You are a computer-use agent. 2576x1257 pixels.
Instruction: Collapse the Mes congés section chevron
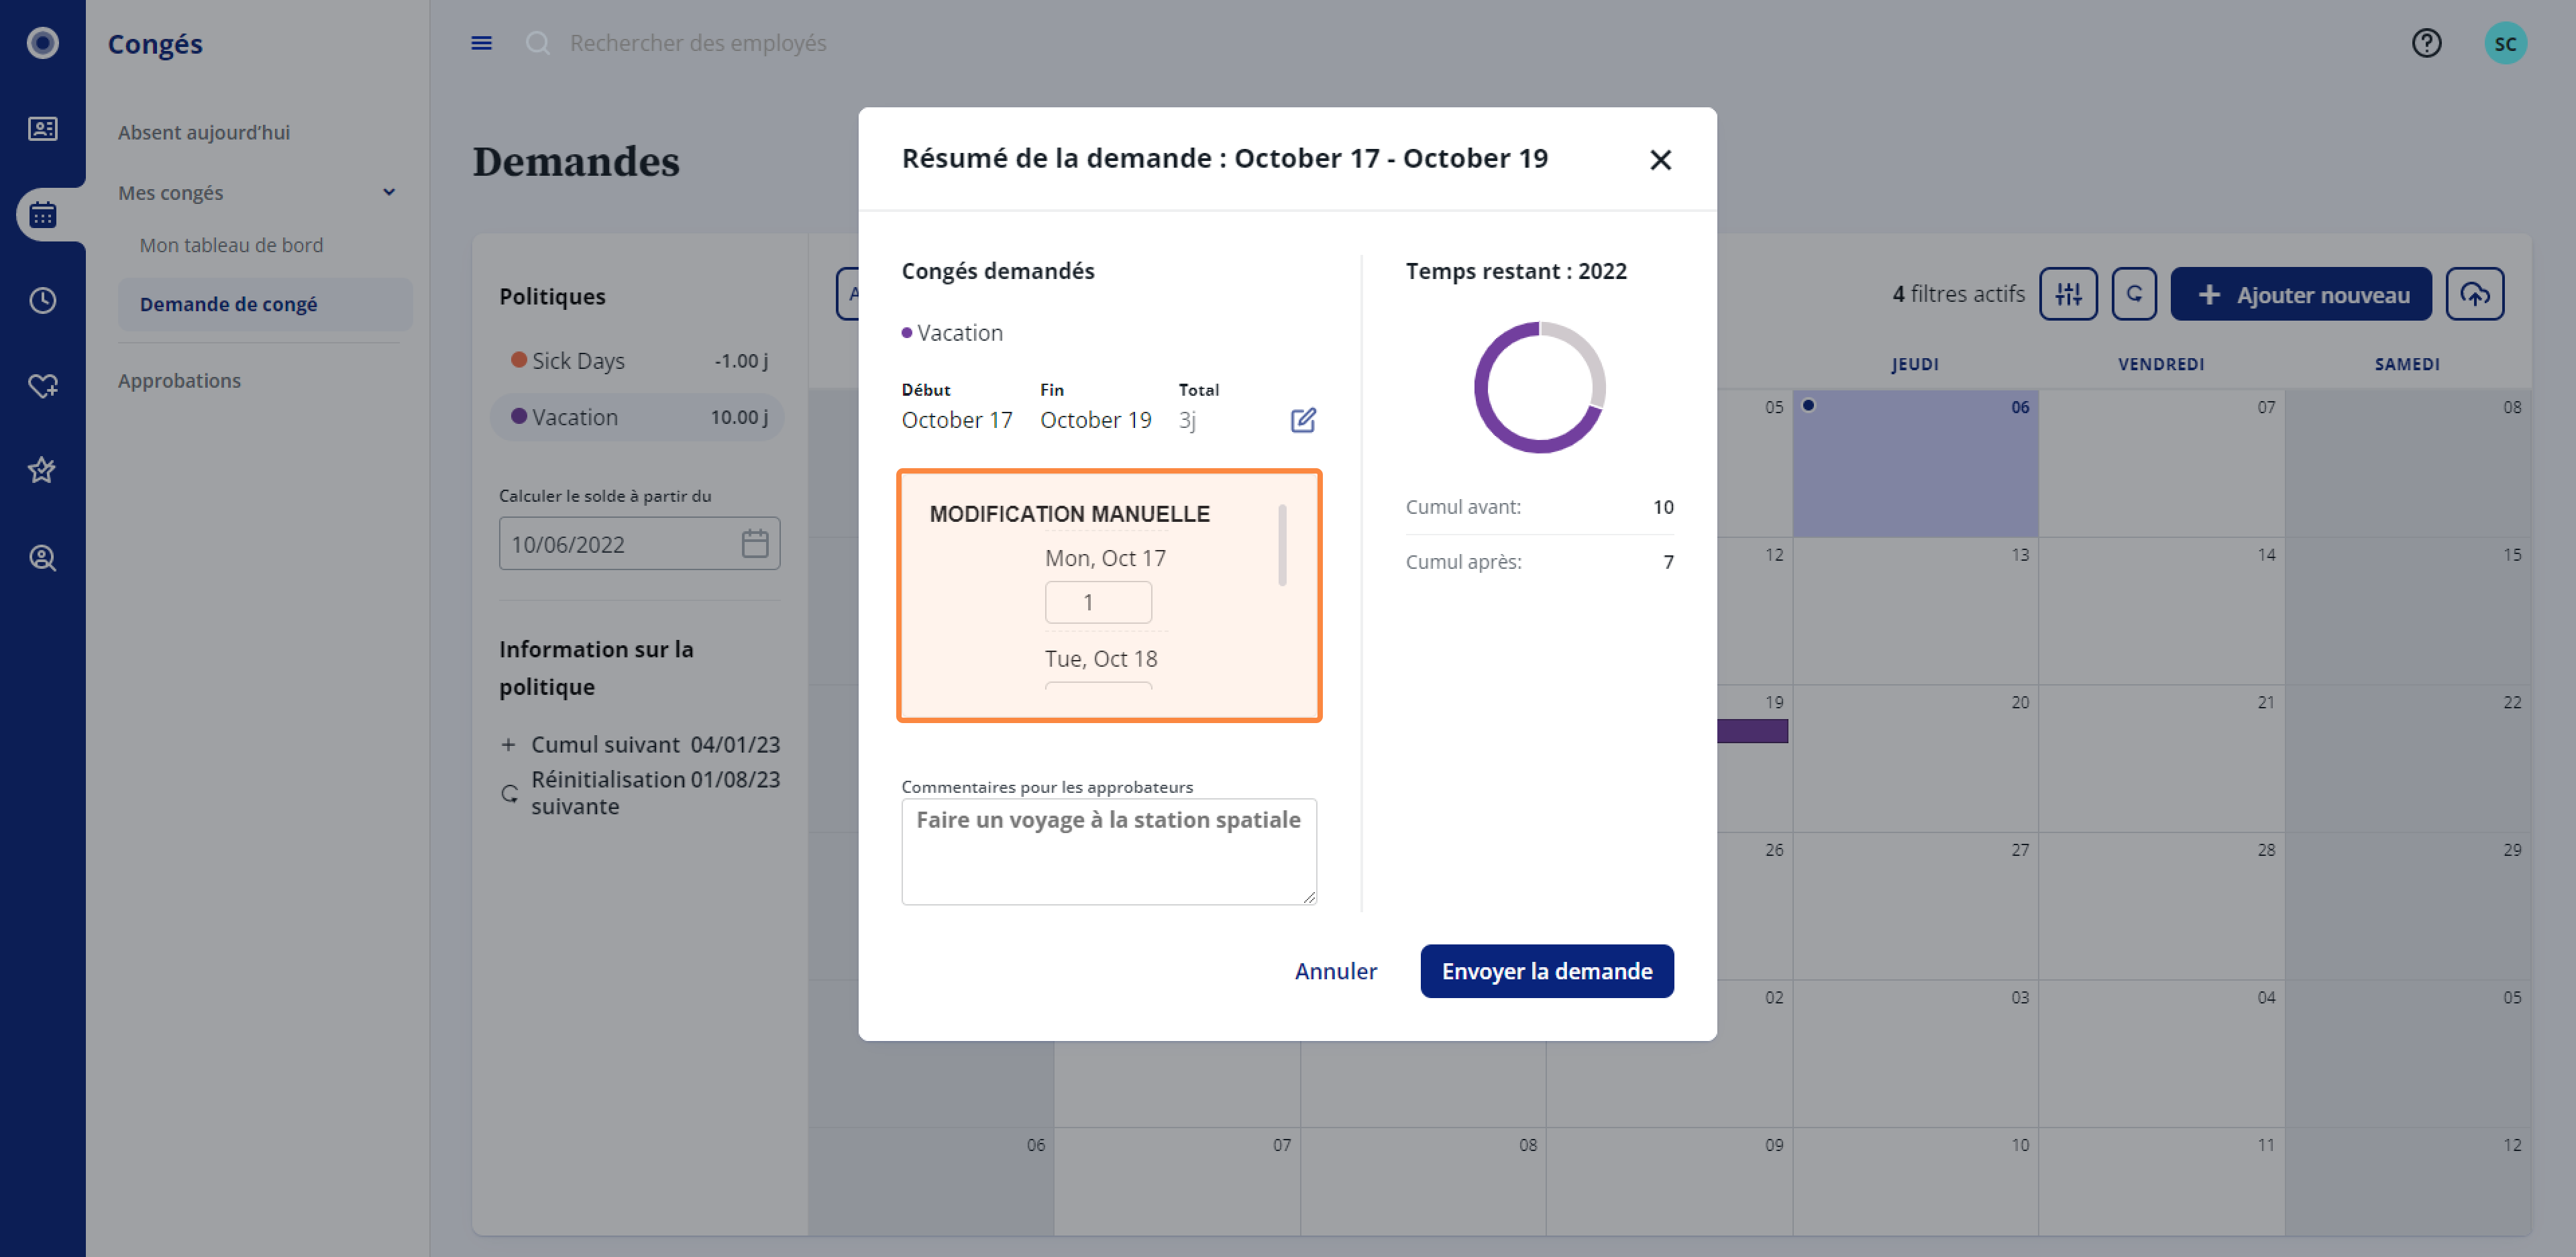(389, 192)
